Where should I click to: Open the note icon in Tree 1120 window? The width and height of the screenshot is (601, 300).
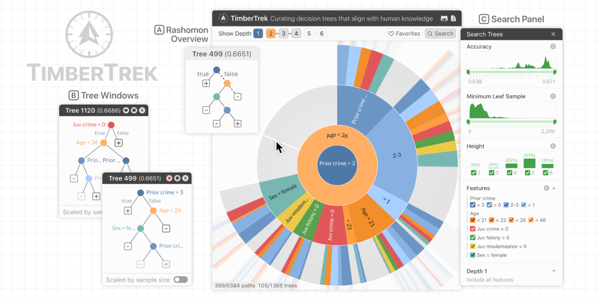[x=134, y=111]
